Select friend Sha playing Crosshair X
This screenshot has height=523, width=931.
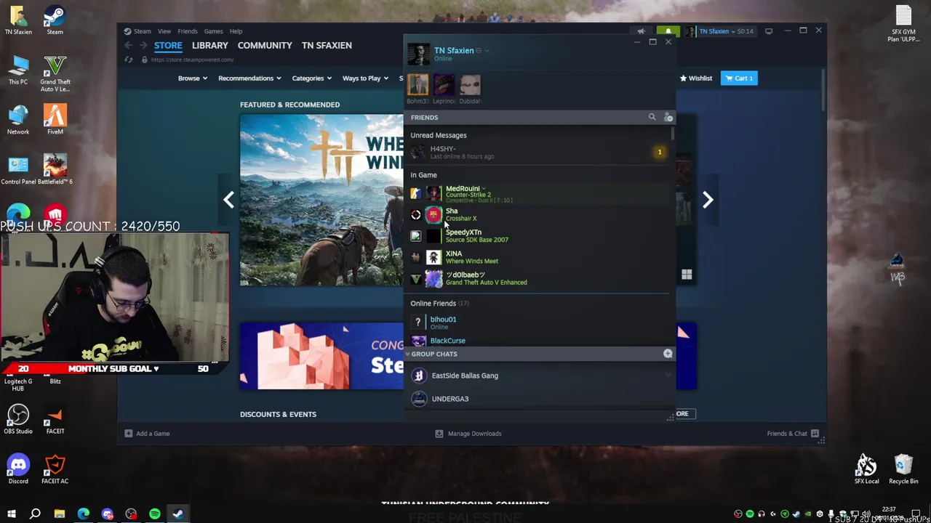tap(538, 214)
